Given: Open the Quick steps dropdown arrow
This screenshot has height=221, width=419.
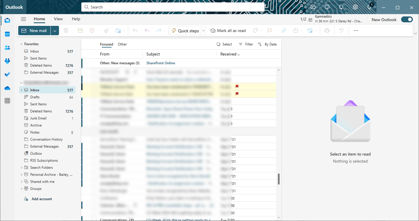Looking at the screenshot, I should pos(203,31).
